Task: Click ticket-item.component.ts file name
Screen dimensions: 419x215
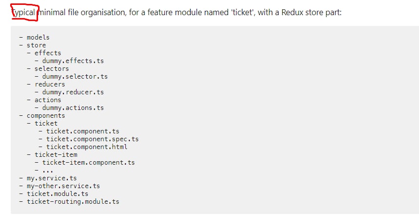Action: point(88,163)
